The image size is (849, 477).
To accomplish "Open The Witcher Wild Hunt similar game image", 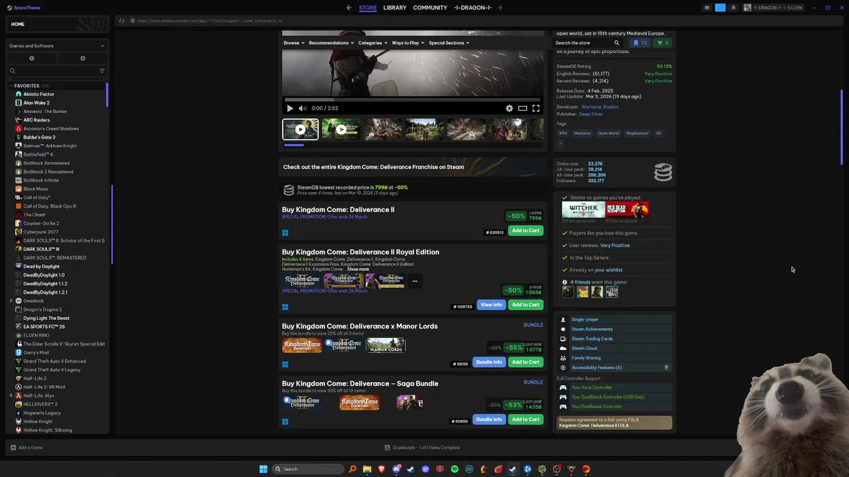I will click(x=583, y=210).
